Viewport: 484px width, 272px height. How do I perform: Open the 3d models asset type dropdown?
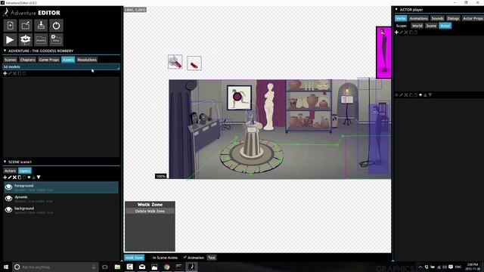click(61, 66)
